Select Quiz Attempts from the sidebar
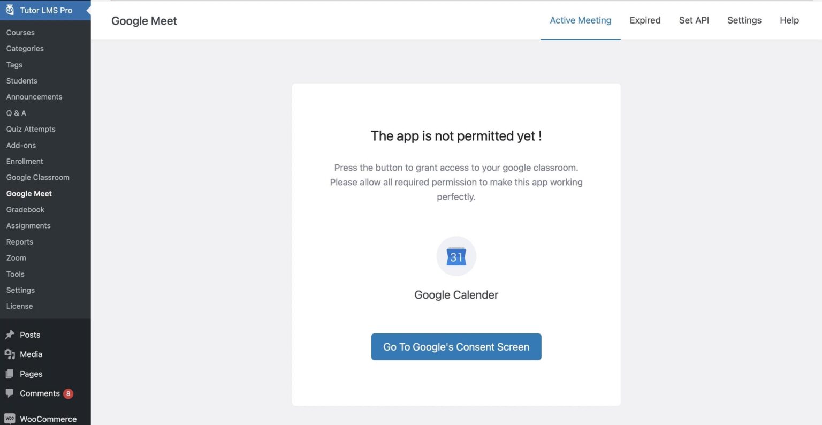The width and height of the screenshot is (822, 425). 31,129
